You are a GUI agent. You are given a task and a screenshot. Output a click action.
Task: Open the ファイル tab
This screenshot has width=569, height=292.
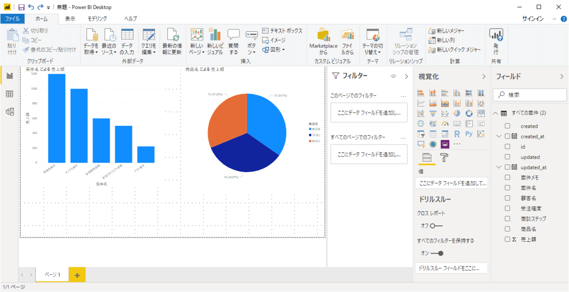[x=12, y=19]
